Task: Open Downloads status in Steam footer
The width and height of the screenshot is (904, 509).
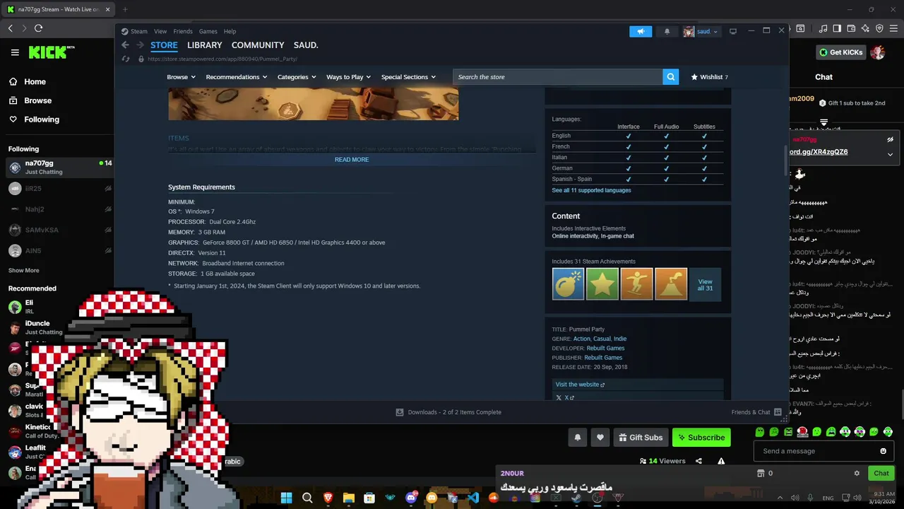Action: [448, 412]
